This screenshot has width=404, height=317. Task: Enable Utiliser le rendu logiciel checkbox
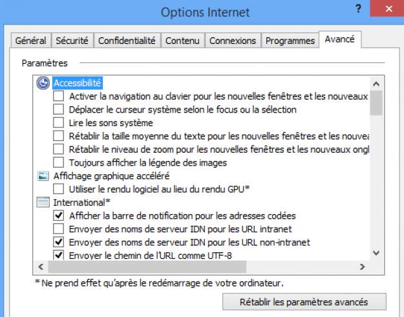[58, 189]
